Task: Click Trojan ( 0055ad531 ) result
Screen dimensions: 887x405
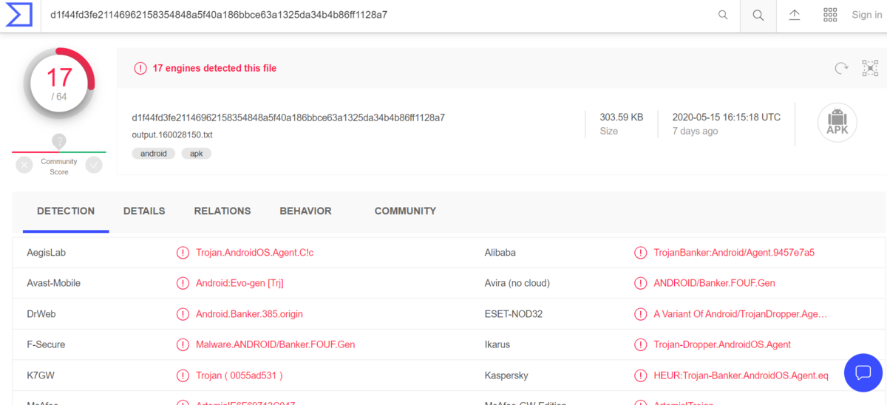Action: (x=239, y=375)
